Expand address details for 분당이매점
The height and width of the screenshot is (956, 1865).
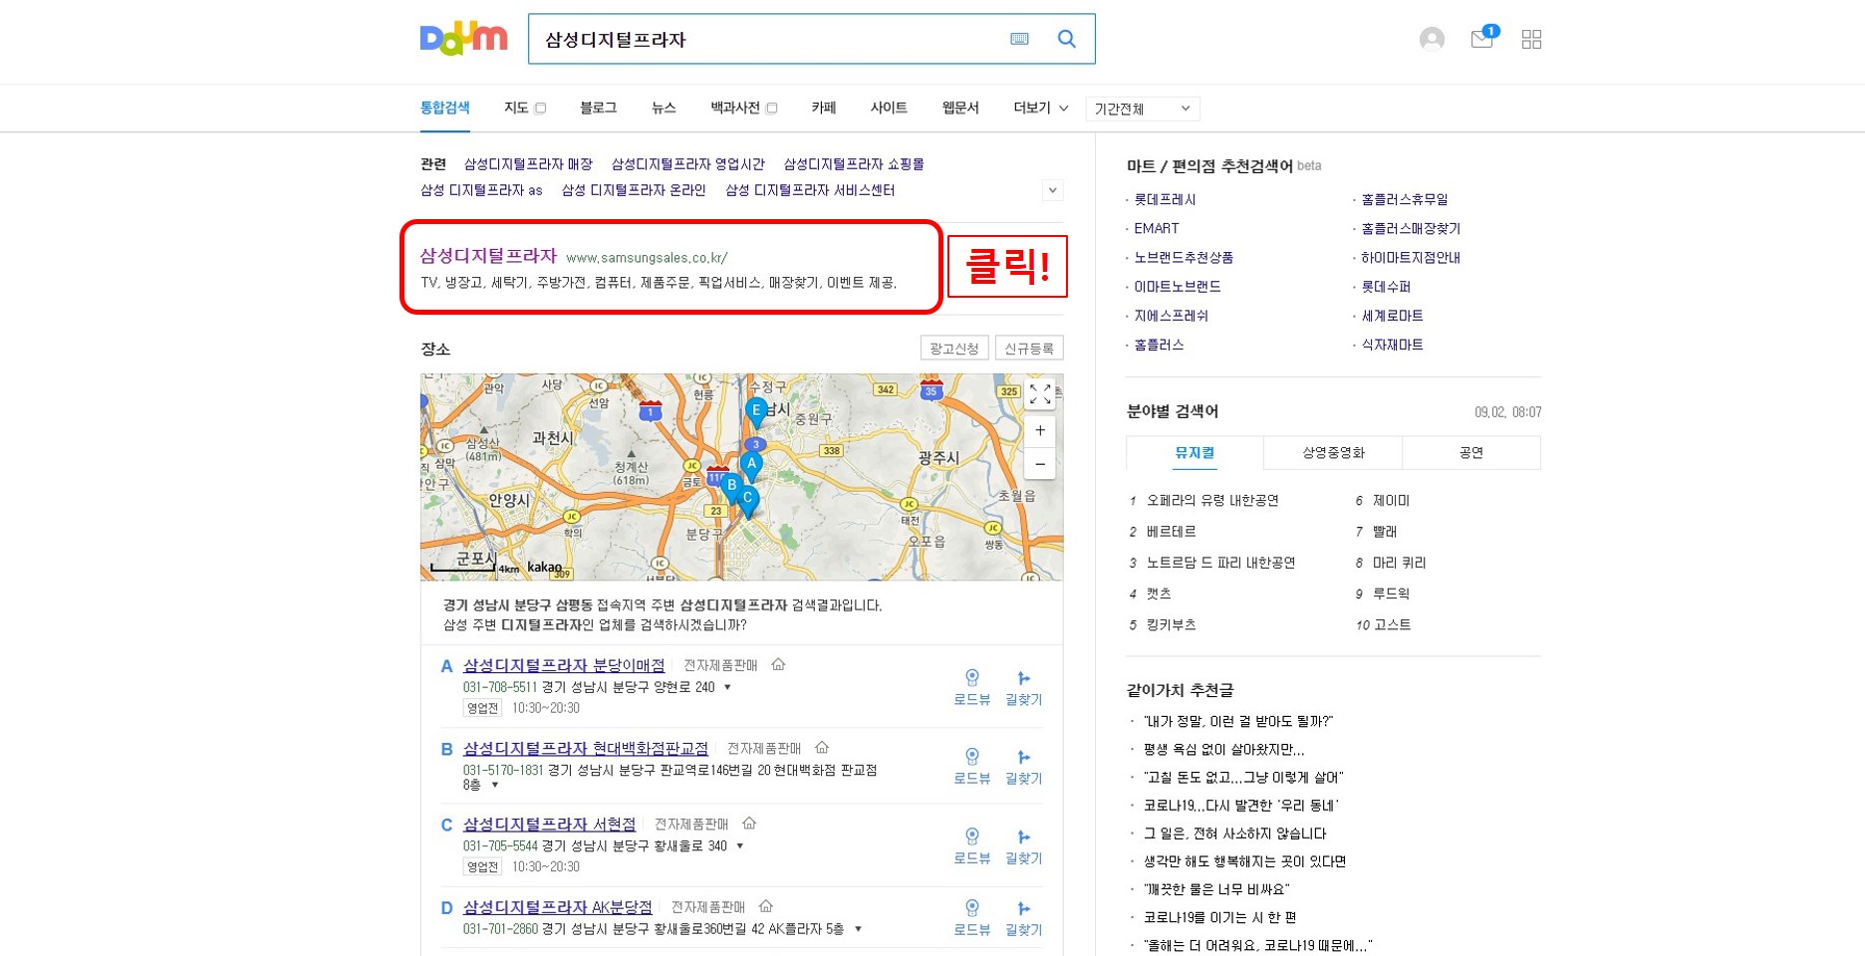tap(727, 687)
